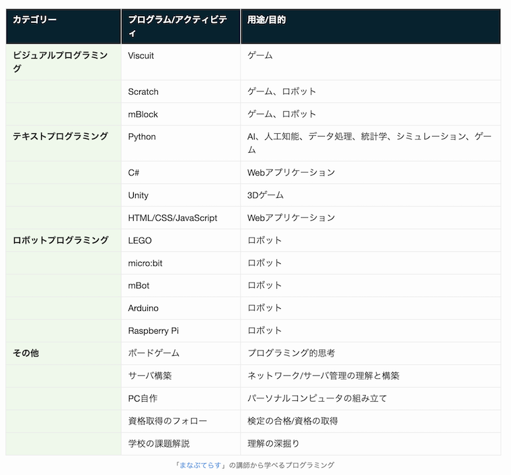Select ロボット in the LEGO row
Viewport: 511px width, 475px height.
pos(370,240)
